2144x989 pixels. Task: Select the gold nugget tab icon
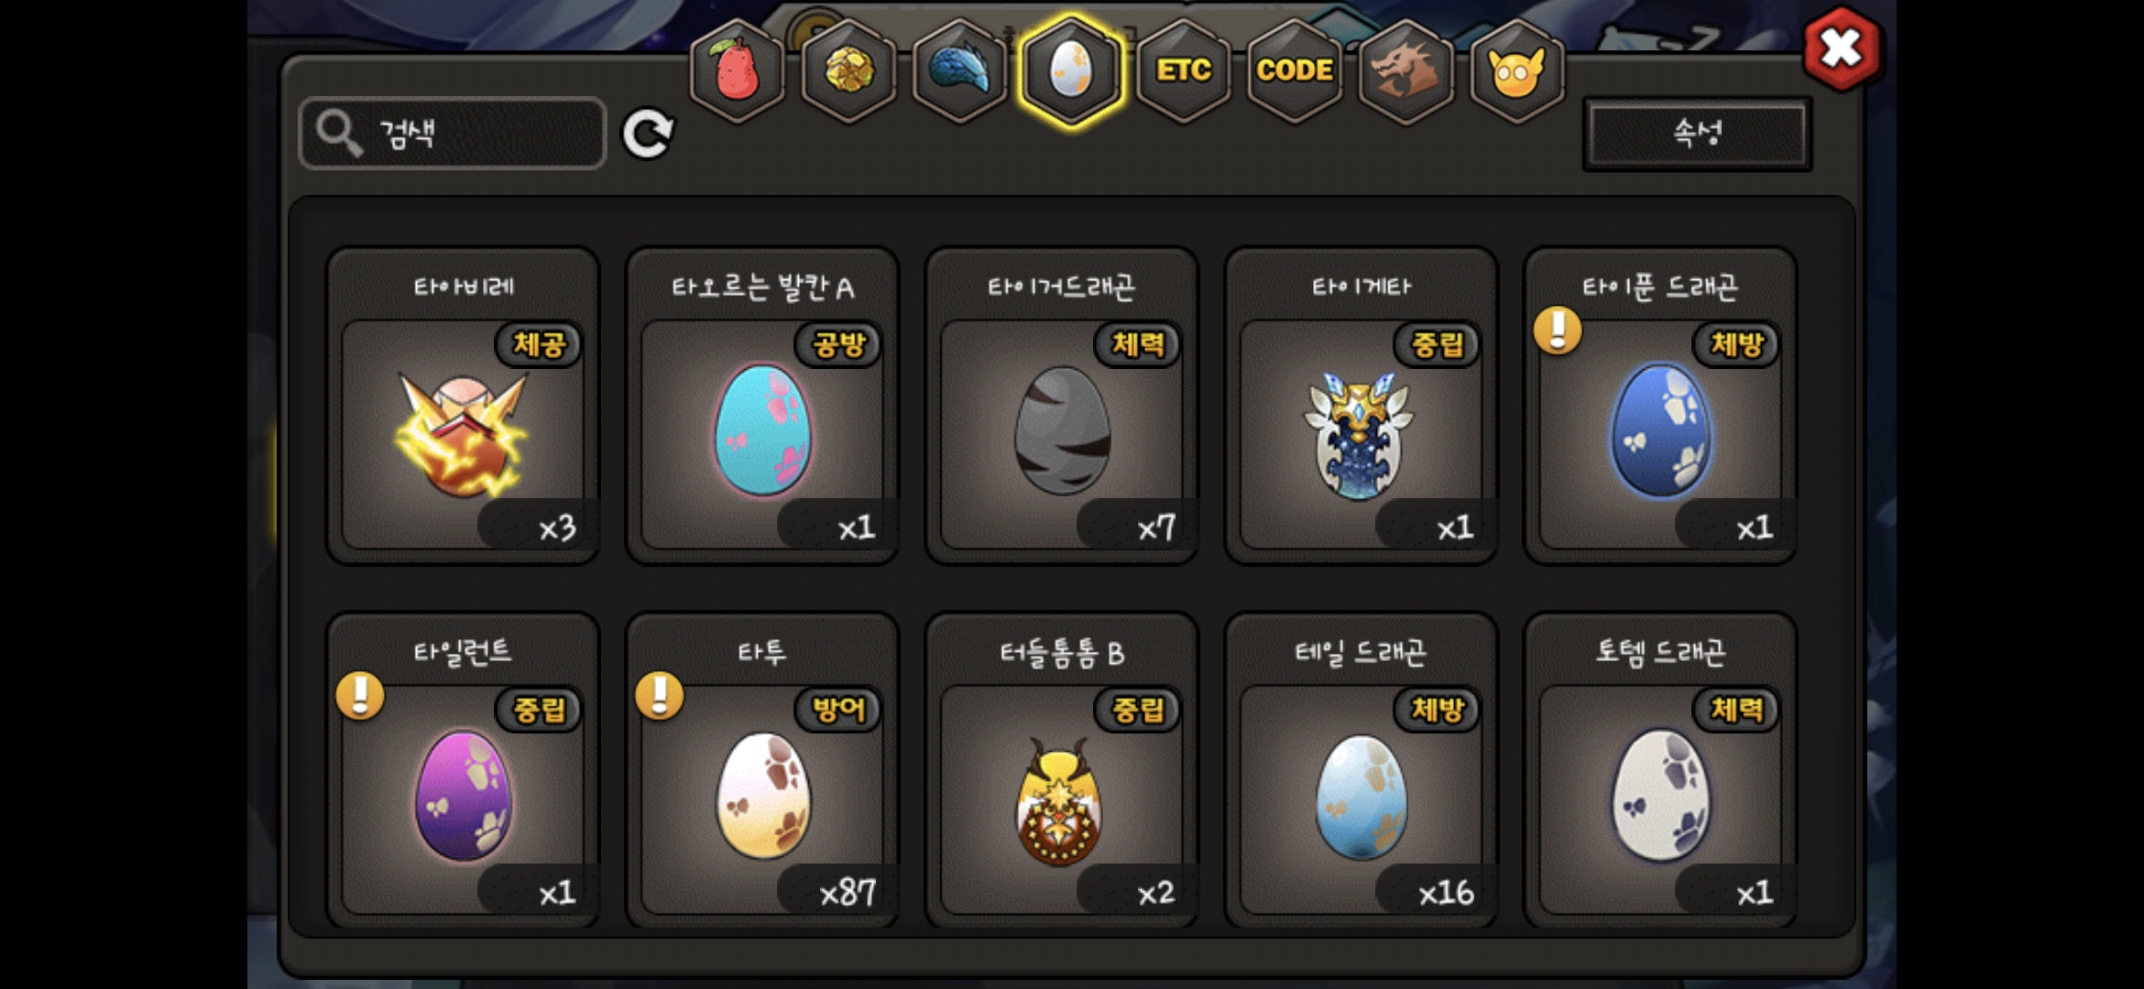coord(849,71)
